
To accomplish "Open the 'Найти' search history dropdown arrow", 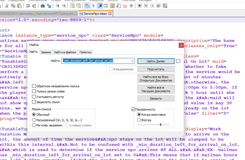I will coord(132,61).
